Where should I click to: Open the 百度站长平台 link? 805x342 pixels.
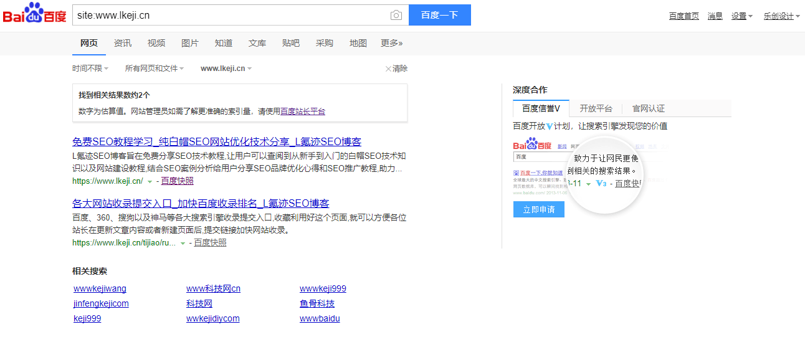point(302,112)
